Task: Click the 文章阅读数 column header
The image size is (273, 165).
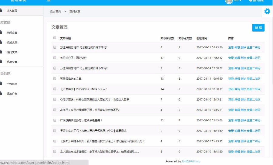Action: [x=167, y=38]
